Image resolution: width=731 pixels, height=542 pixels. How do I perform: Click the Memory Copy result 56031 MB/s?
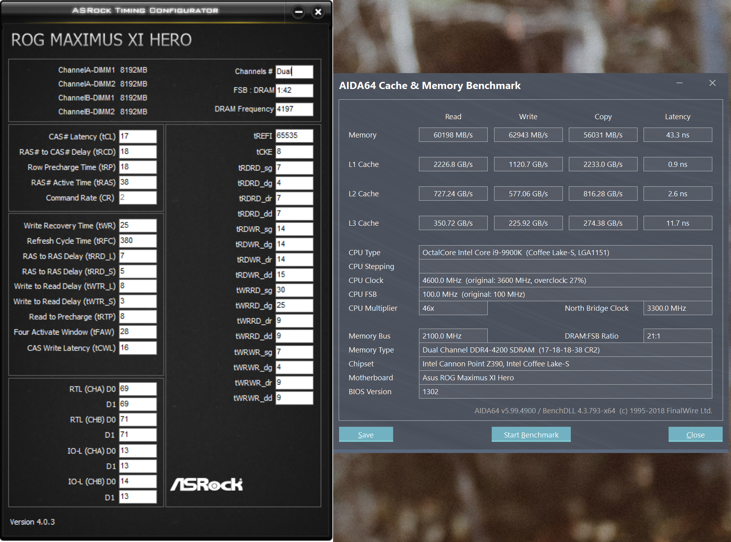603,135
